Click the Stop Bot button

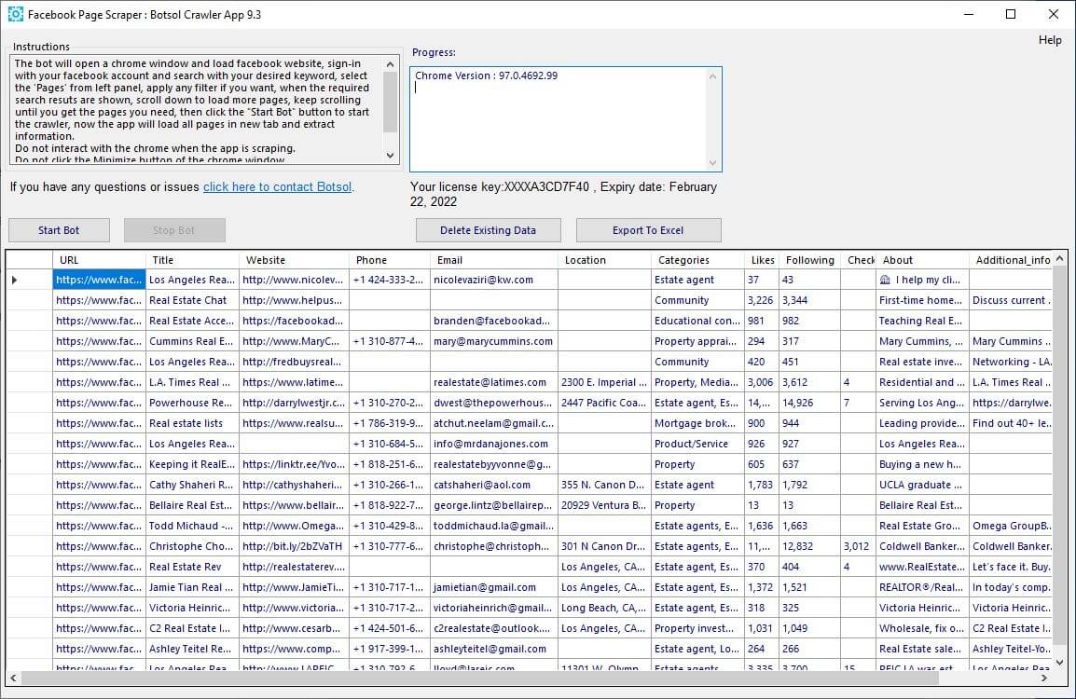pyautogui.click(x=174, y=230)
